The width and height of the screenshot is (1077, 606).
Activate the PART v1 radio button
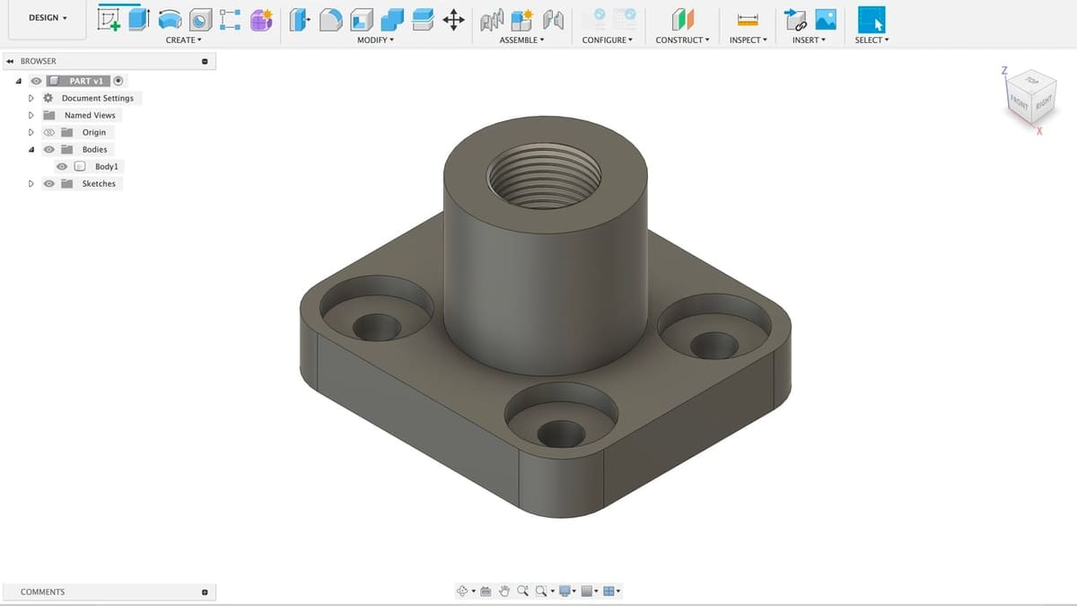pos(118,81)
